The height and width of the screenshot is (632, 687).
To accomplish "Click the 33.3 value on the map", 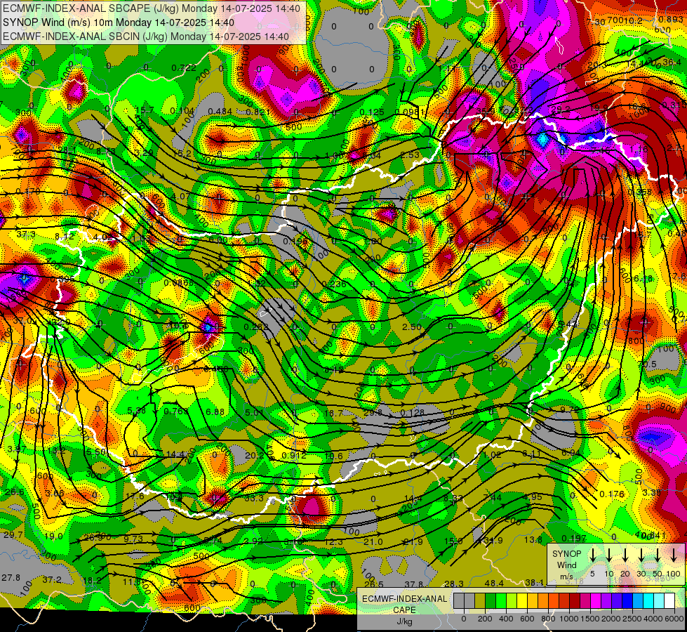I will tap(254, 499).
